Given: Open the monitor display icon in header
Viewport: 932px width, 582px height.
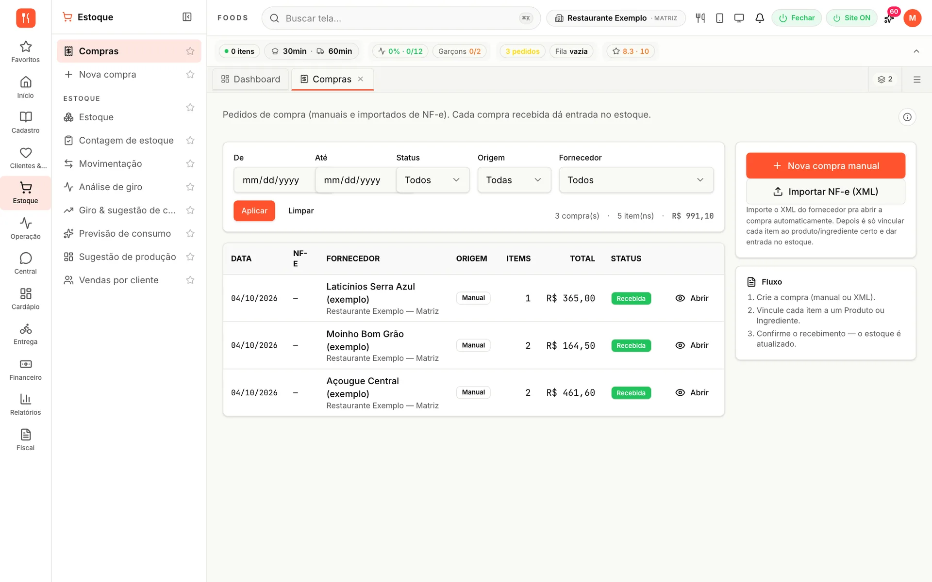Looking at the screenshot, I should click(739, 18).
